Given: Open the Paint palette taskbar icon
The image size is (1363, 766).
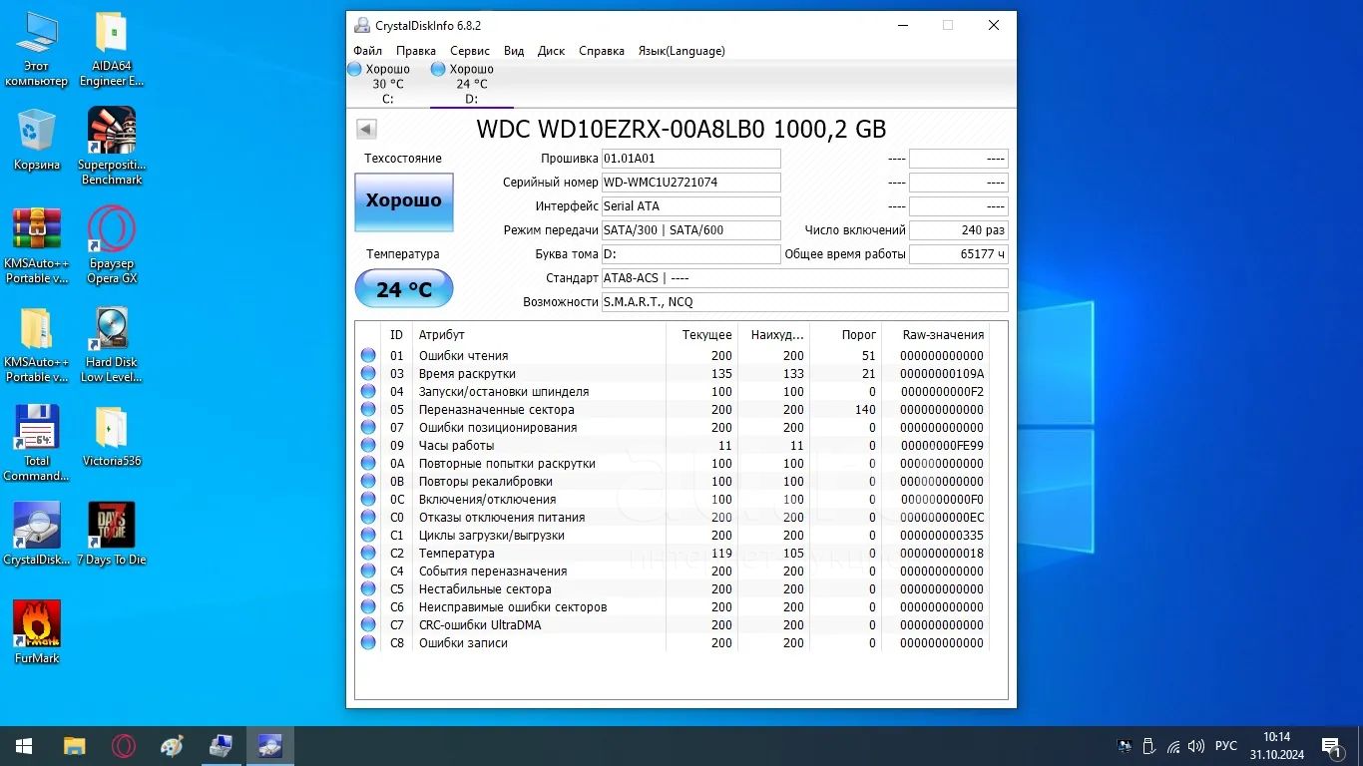Looking at the screenshot, I should point(172,746).
